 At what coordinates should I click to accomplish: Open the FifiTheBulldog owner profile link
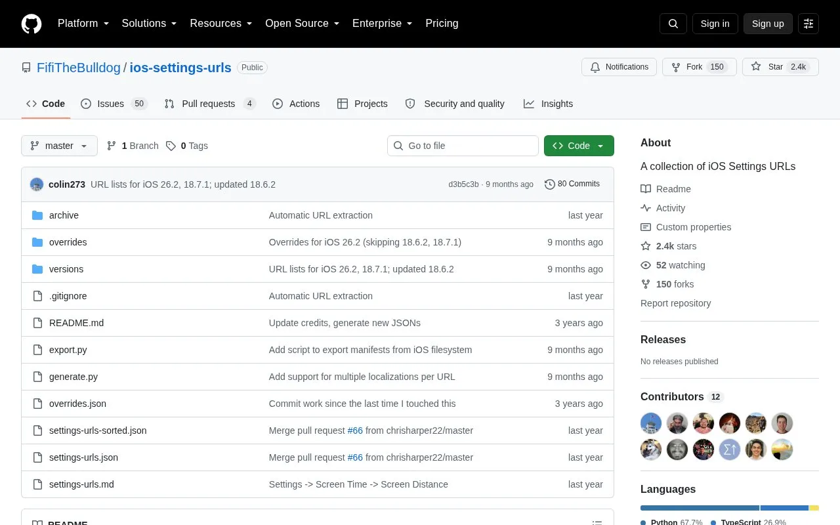(79, 68)
